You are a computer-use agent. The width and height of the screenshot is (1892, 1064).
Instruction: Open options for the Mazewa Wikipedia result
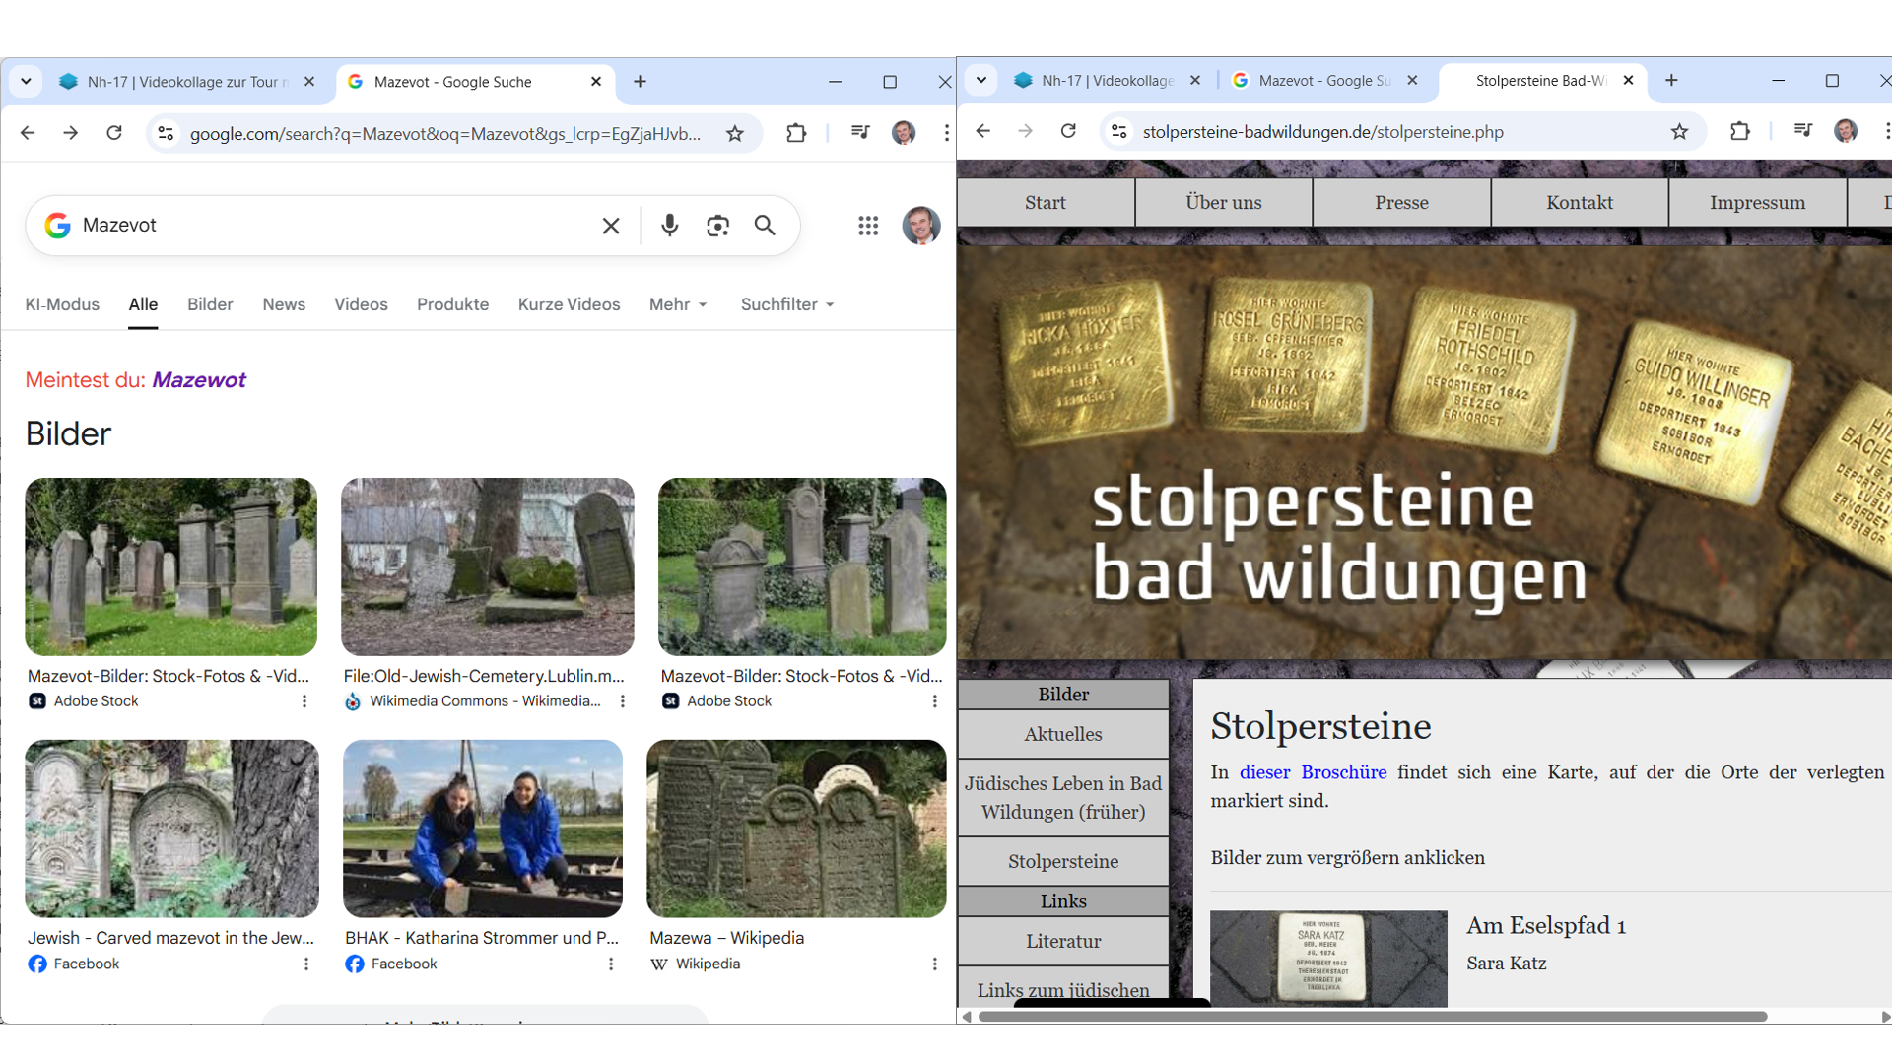pyautogui.click(x=934, y=964)
